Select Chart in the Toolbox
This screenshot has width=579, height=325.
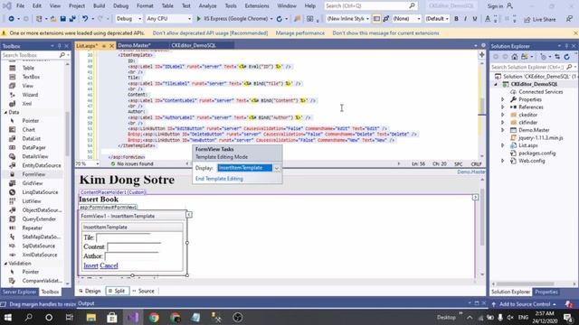28,130
